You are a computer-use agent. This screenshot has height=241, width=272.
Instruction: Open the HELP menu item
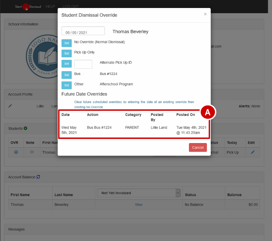pos(50,7)
